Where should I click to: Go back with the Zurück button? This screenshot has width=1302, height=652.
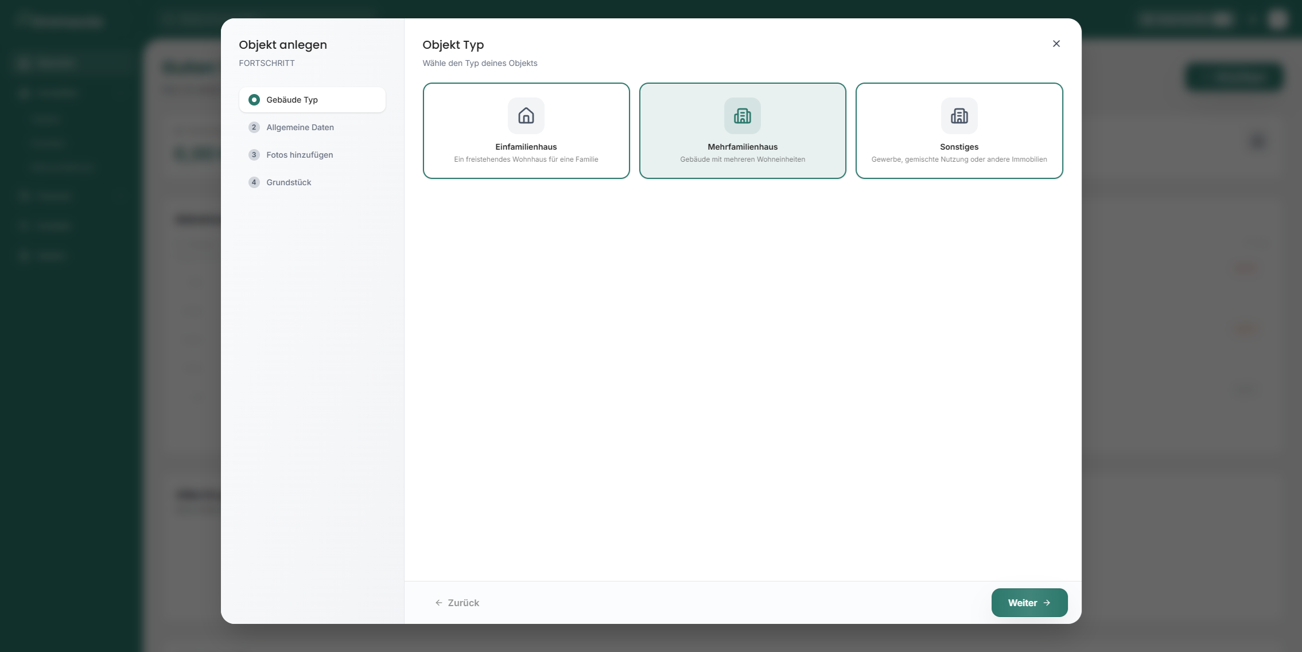(x=457, y=603)
